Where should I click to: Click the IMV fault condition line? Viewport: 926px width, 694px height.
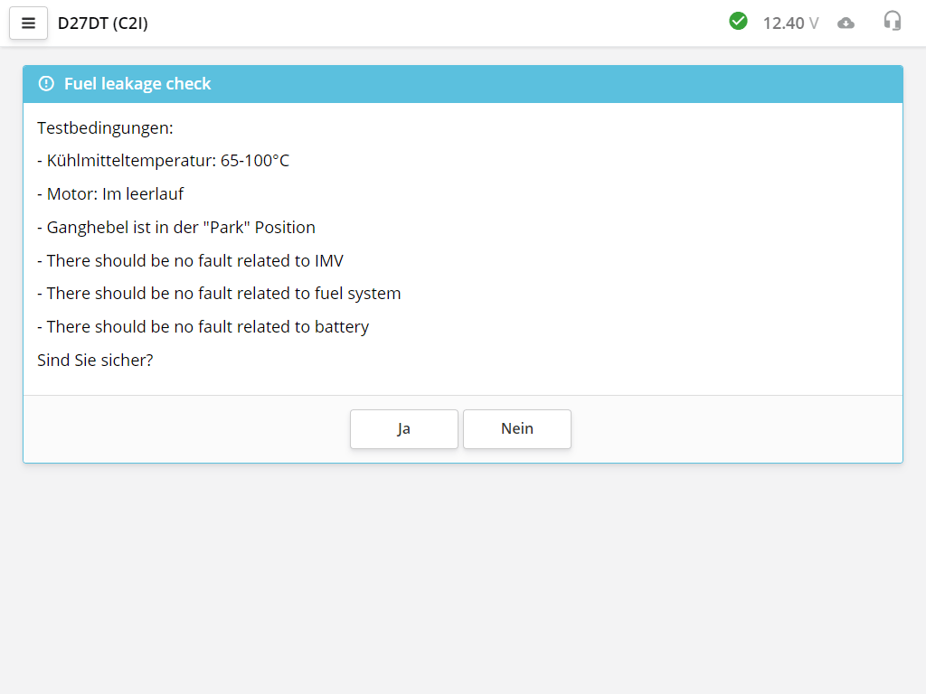pos(190,261)
